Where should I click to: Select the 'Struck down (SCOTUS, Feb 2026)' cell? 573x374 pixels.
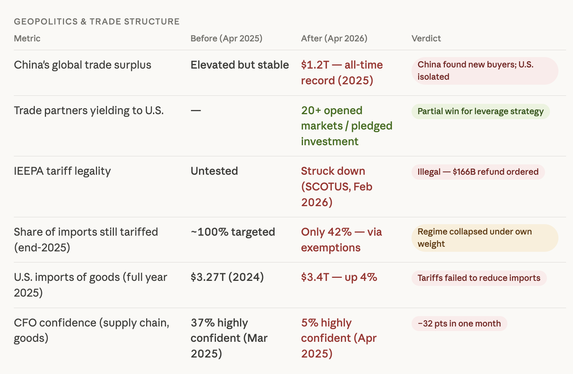(x=336, y=187)
